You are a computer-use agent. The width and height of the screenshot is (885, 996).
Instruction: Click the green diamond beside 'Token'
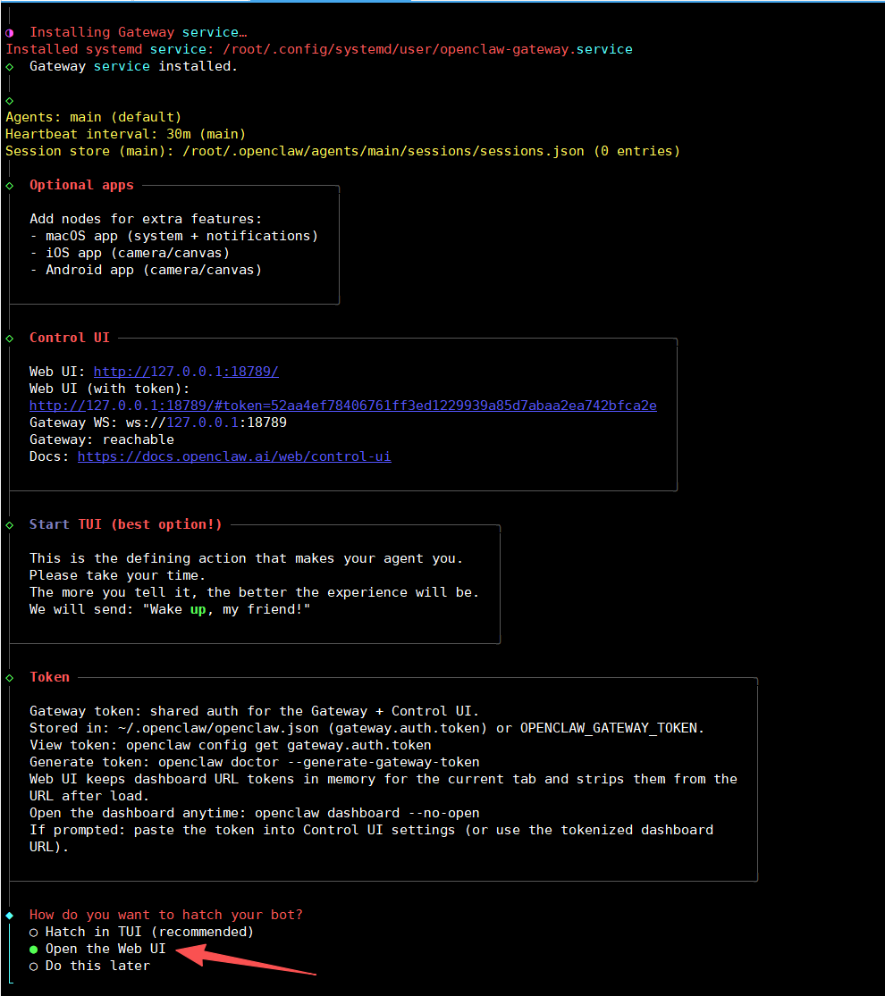10,678
